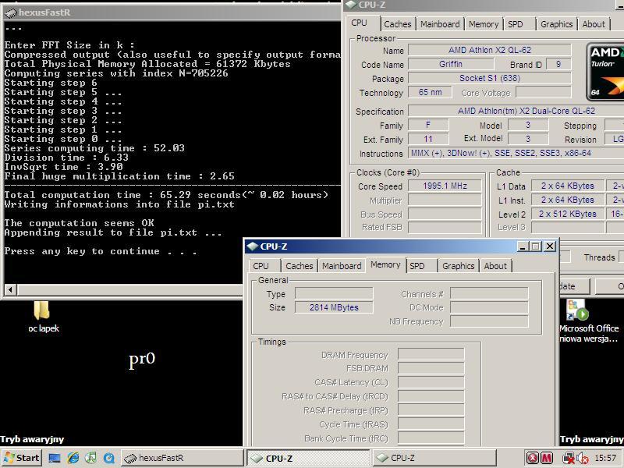Click the console line Total computation time
The height and width of the screenshot is (468, 624).
(166, 195)
